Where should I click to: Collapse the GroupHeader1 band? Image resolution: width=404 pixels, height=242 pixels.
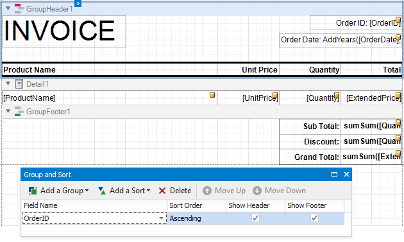click(8, 8)
